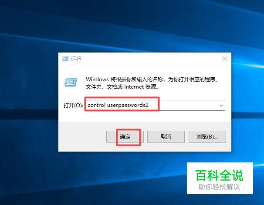Close the 运行 dialog with X
264x205 pixels.
click(225, 59)
